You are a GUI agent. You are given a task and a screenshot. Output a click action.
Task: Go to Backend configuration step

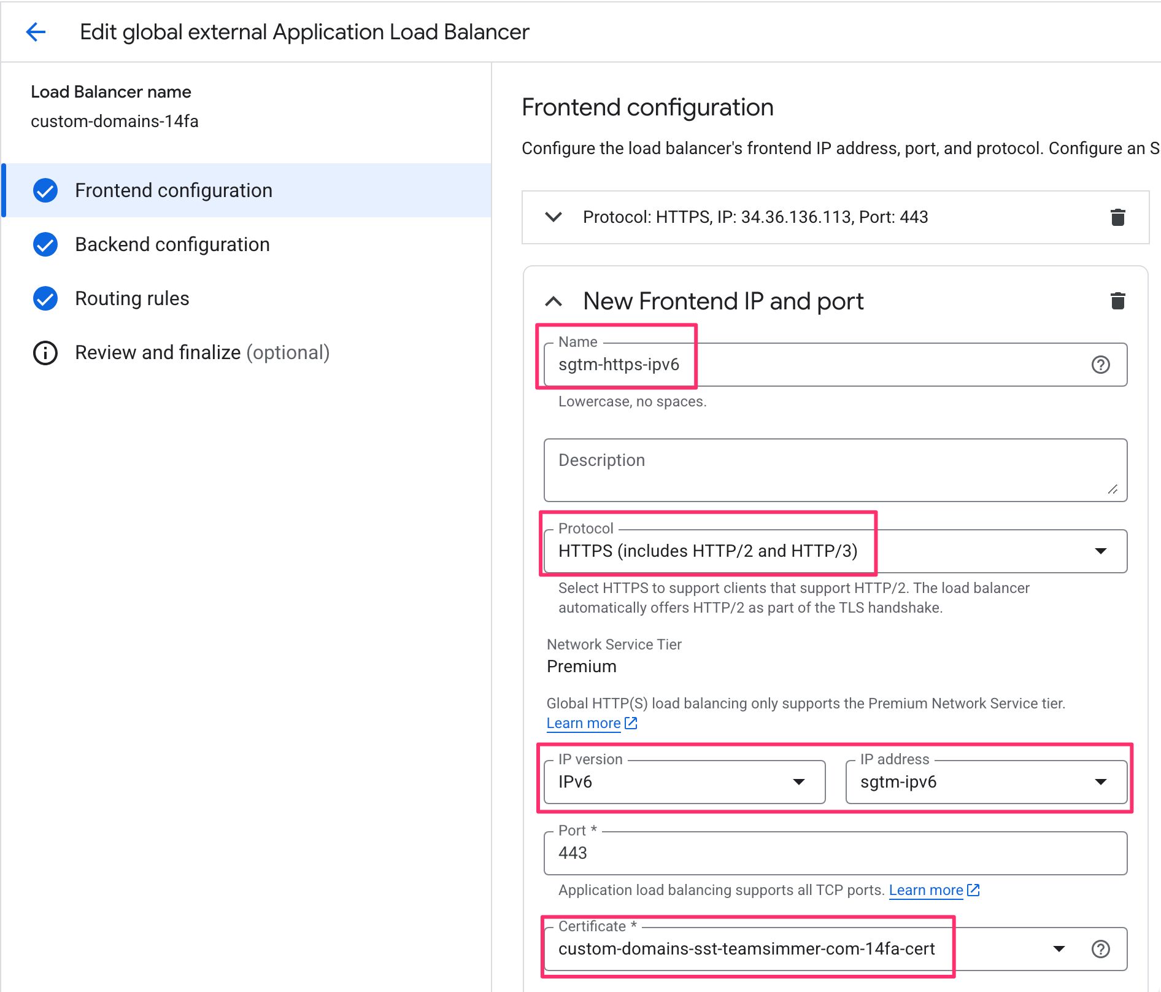tap(172, 244)
